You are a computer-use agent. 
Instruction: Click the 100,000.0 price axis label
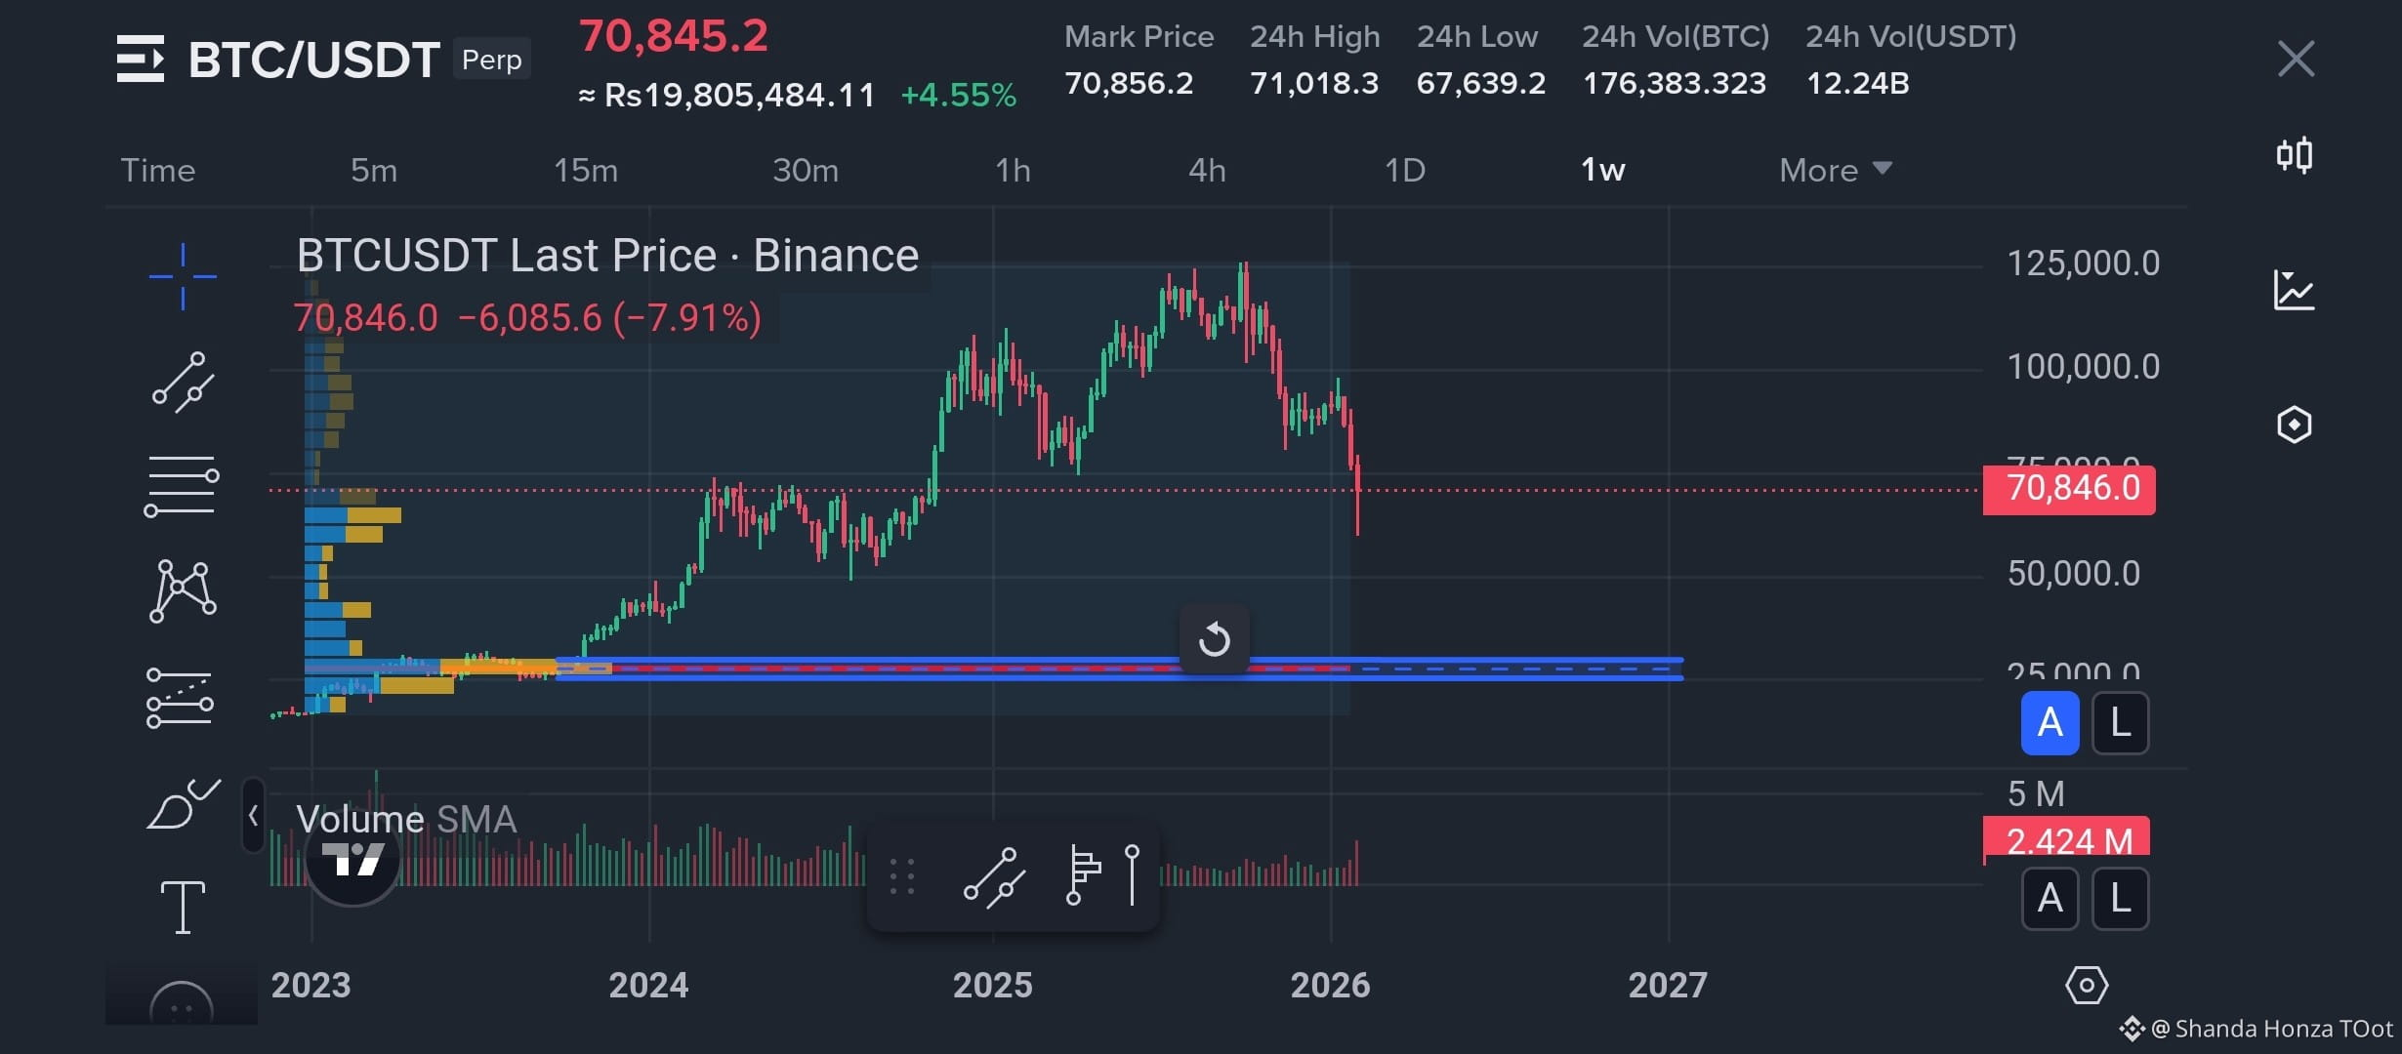coord(2083,367)
